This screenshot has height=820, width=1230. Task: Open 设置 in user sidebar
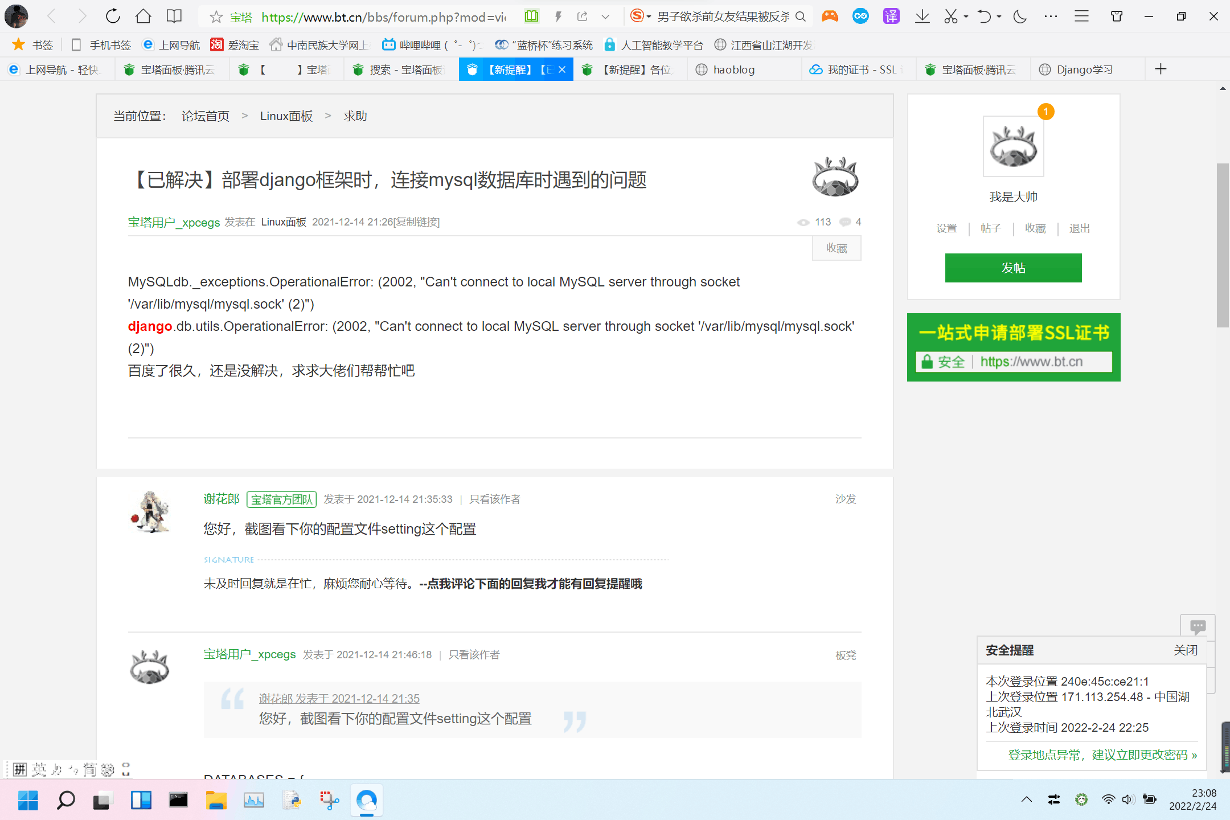pyautogui.click(x=946, y=228)
